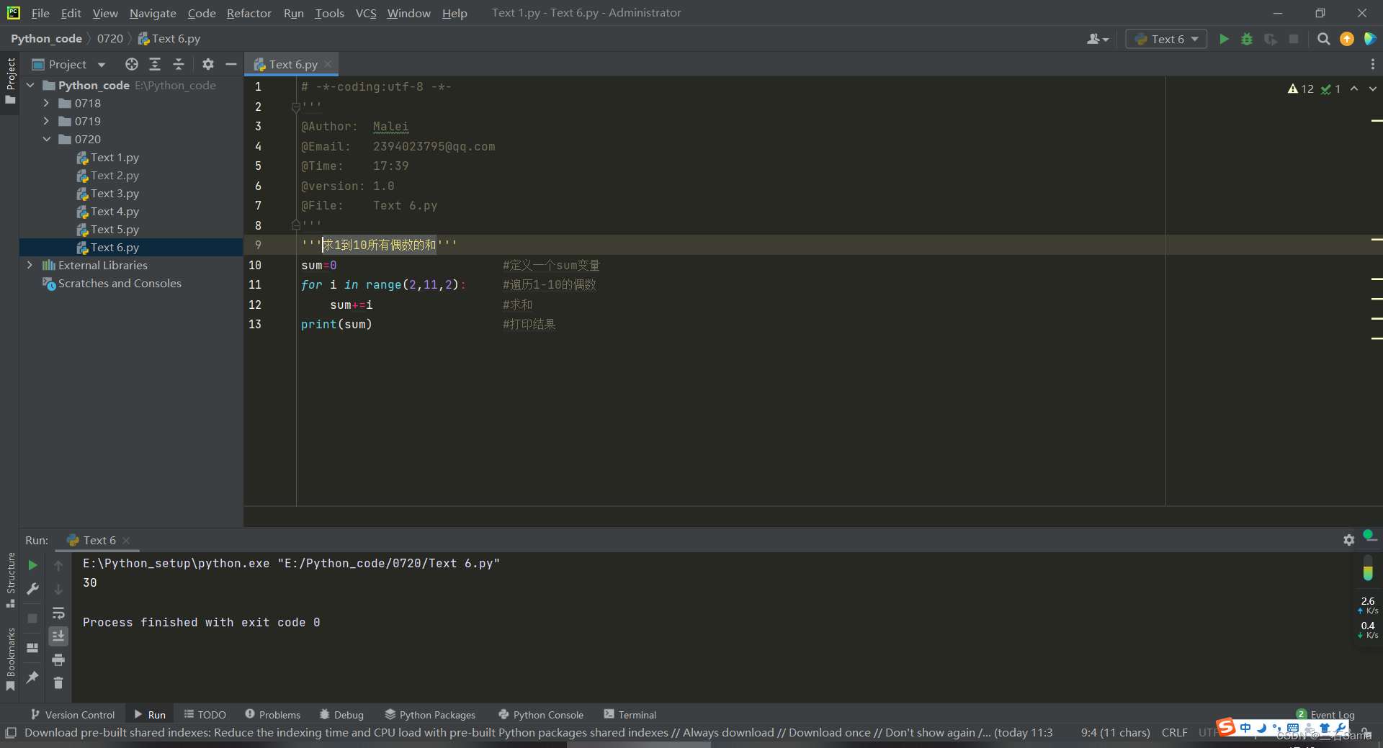Toggle Bookmarks sidebar tool window
The height and width of the screenshot is (748, 1383).
(x=10, y=659)
